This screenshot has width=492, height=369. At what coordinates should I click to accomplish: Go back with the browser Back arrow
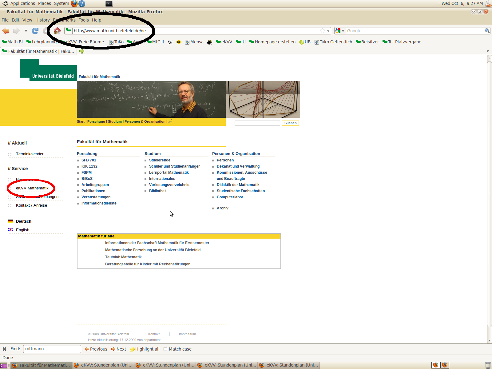(x=6, y=31)
